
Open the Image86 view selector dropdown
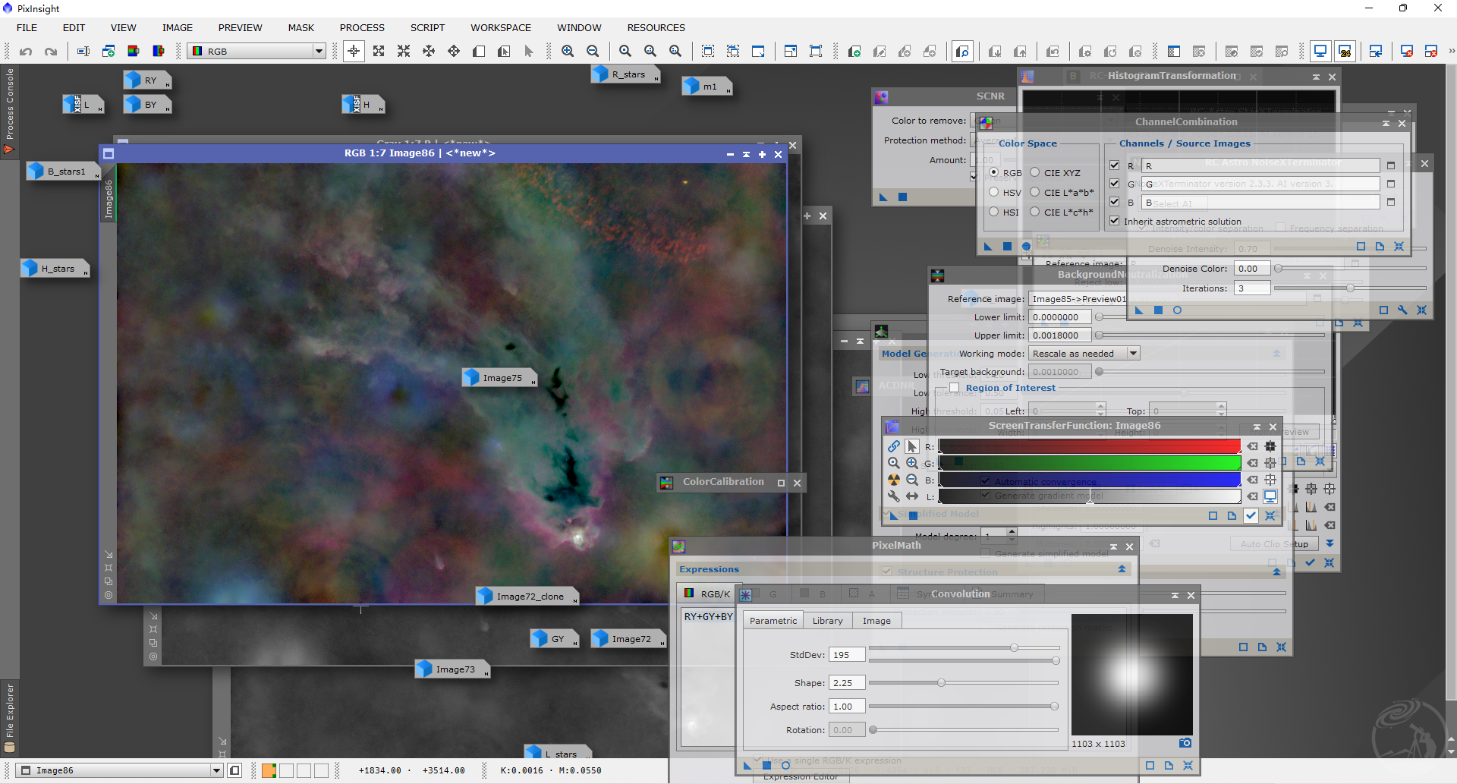(x=216, y=770)
